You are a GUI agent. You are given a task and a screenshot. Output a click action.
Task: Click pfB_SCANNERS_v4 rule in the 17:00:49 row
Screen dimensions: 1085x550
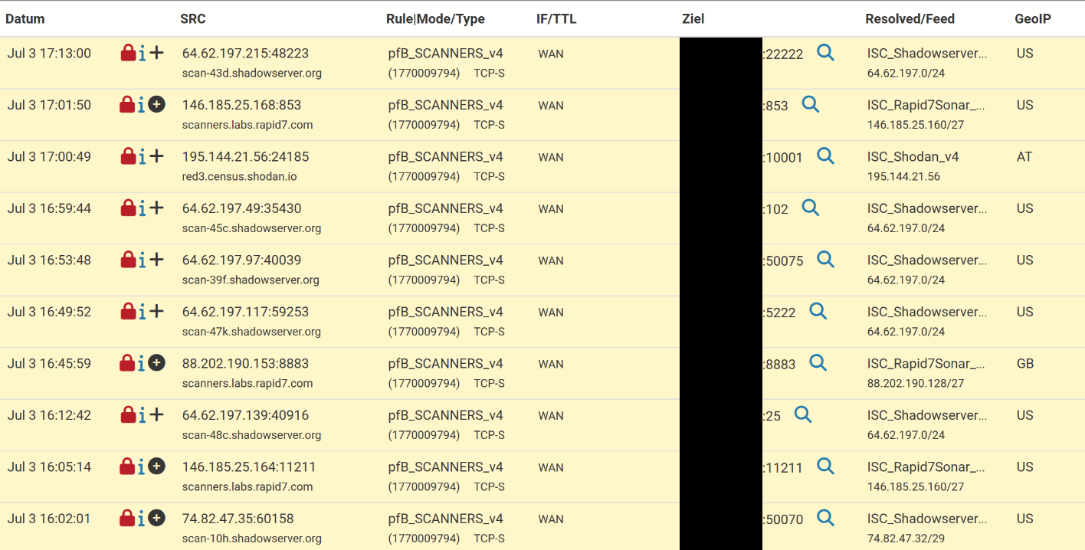pyautogui.click(x=446, y=157)
